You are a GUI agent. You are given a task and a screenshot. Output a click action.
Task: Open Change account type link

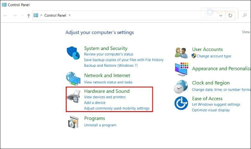click(x=214, y=56)
